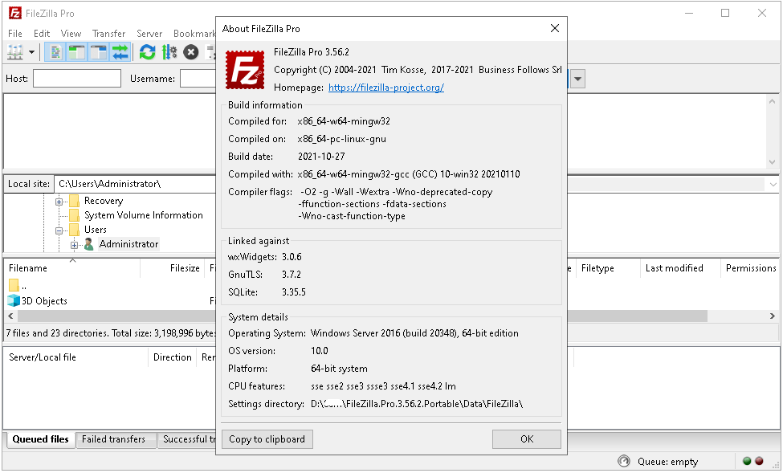Click the Local site path field
Image resolution: width=783 pixels, height=473 pixels.
[136, 184]
